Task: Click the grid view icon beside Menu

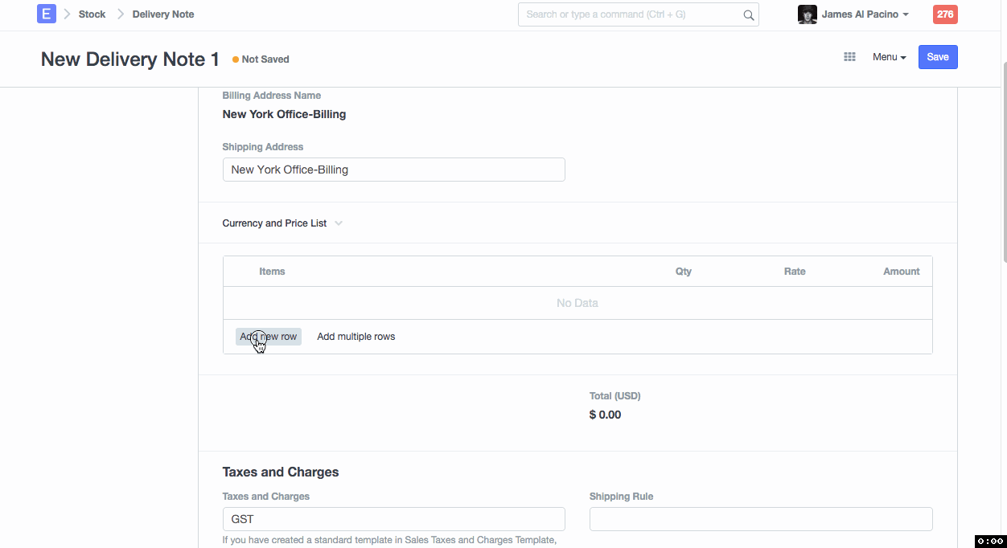Action: [x=849, y=57]
